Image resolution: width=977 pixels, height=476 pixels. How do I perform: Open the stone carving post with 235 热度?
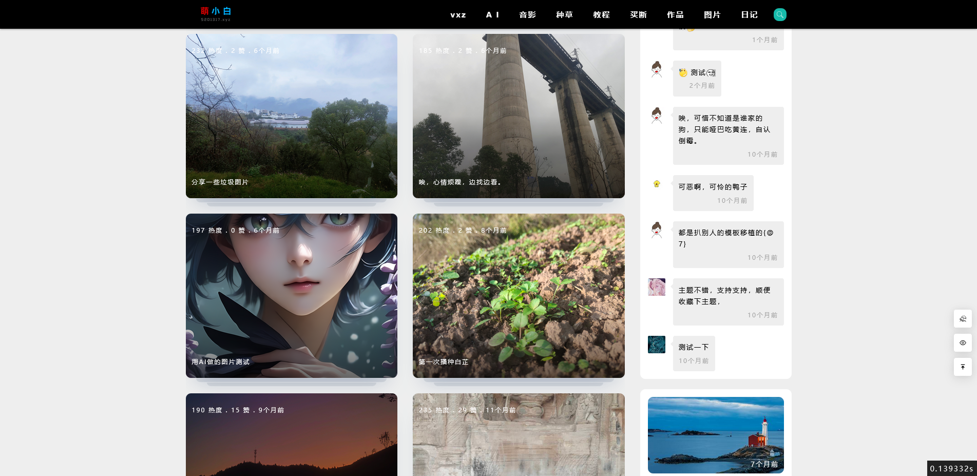[519, 434]
